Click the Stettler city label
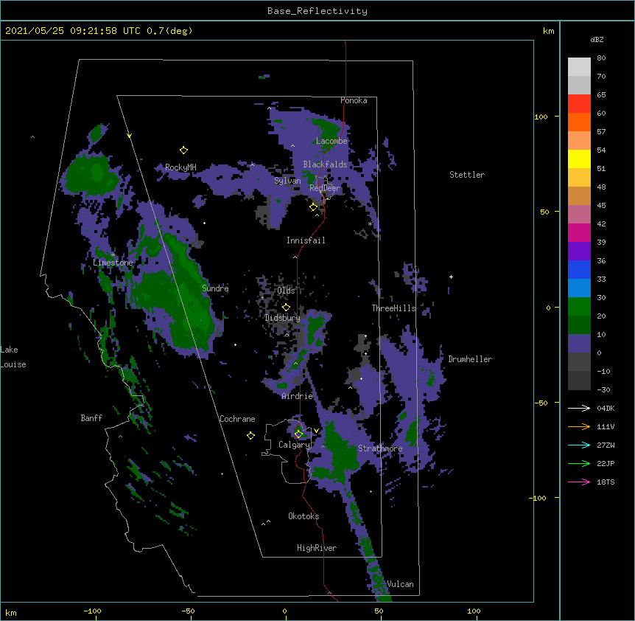Image resolution: width=635 pixels, height=621 pixels. coord(467,175)
